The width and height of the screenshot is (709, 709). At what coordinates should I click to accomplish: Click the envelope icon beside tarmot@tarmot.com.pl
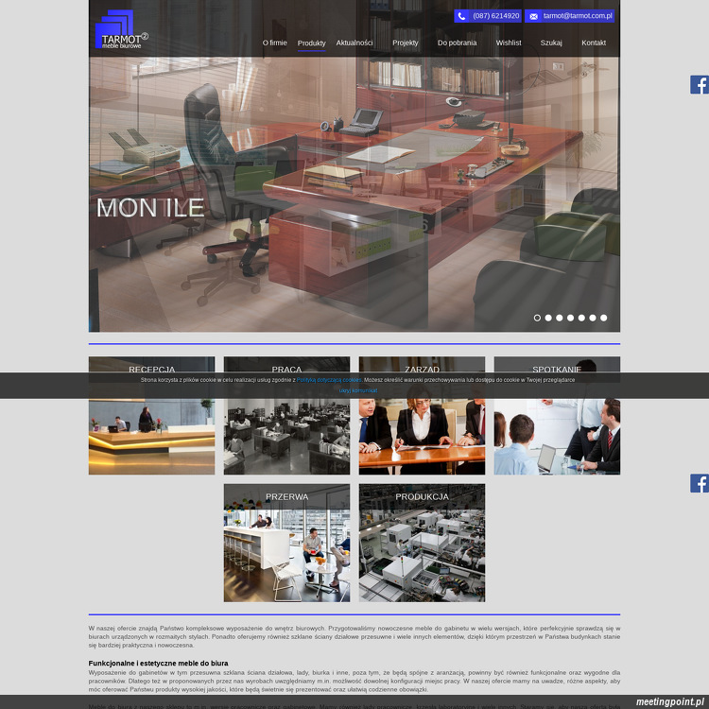click(x=533, y=16)
